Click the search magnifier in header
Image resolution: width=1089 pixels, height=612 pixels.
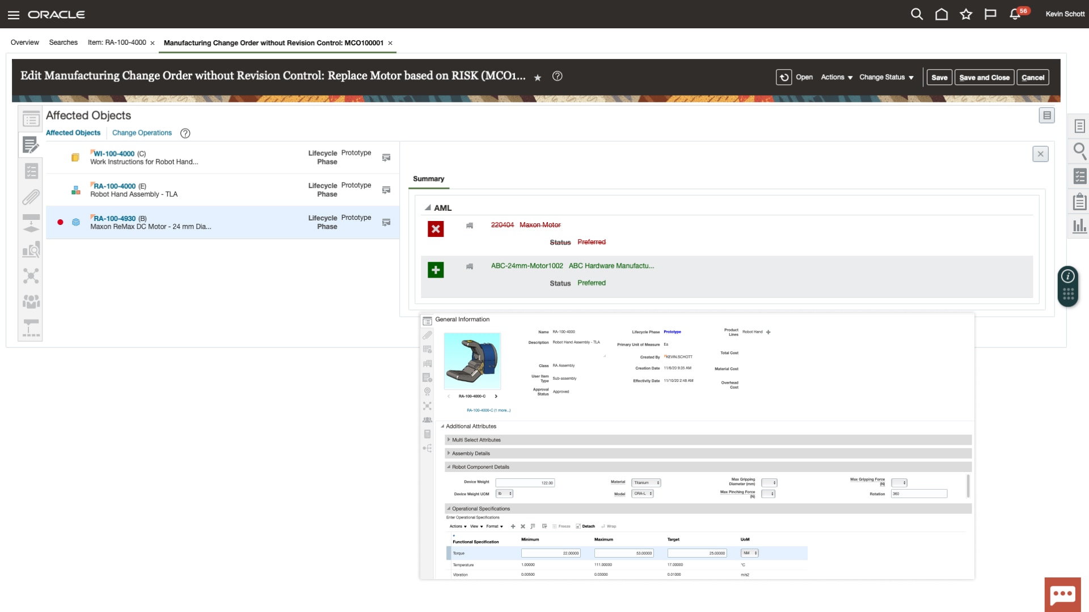917,14
